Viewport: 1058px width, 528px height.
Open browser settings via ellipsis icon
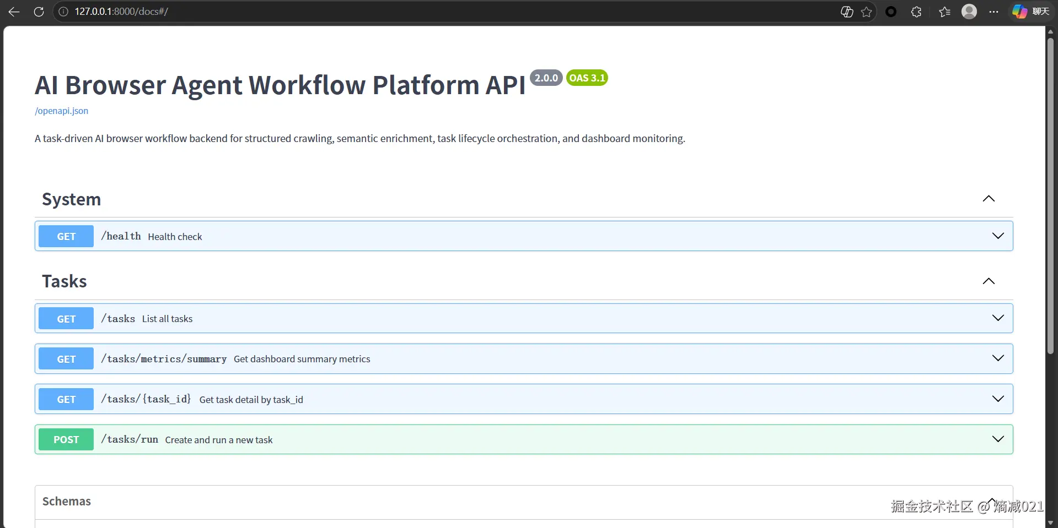995,11
